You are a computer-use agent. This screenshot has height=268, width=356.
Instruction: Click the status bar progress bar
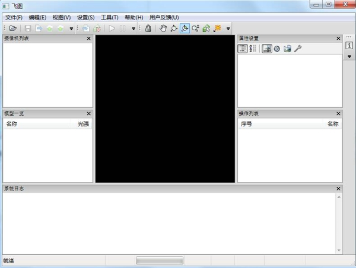click(159, 261)
